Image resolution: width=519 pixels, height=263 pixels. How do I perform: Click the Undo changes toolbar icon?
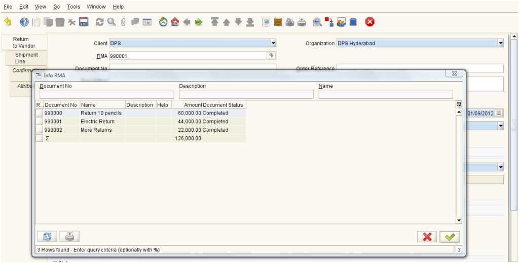click(x=8, y=22)
